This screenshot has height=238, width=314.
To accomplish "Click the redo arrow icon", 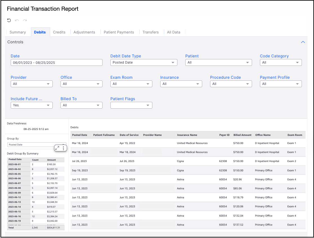I will click(25, 20).
